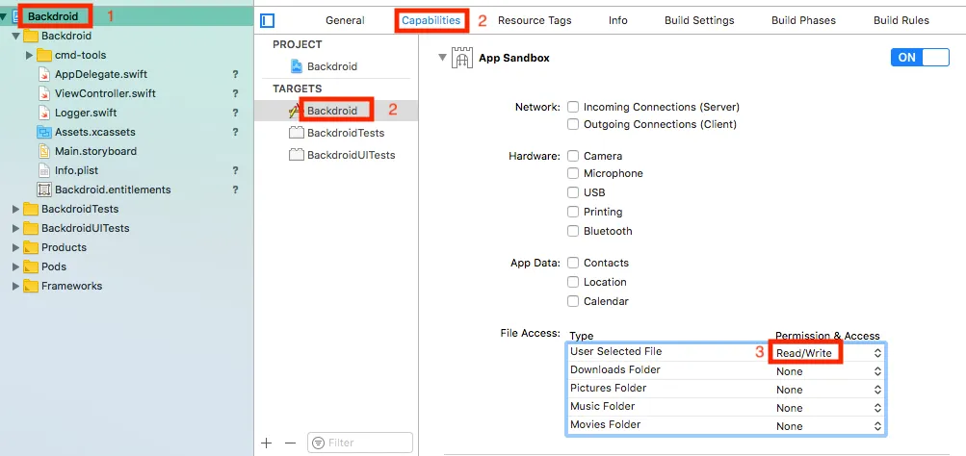Check the Bluetooth checkbox
This screenshot has height=456, width=966.
coord(573,232)
